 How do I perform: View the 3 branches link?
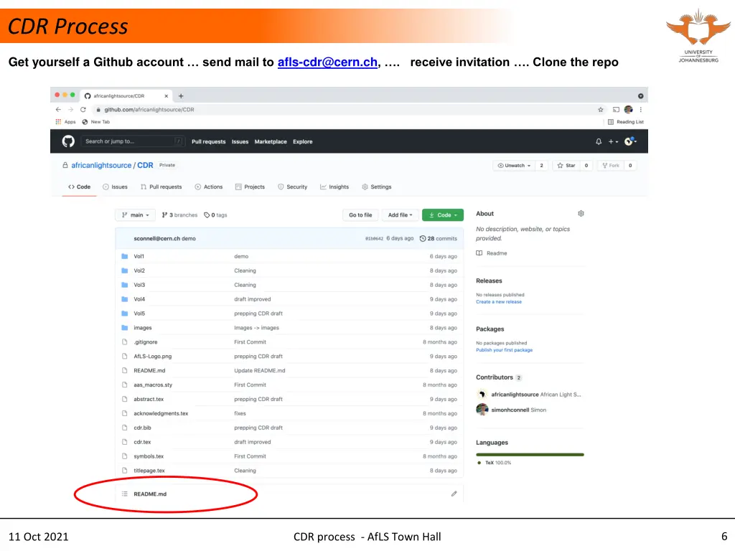point(179,215)
